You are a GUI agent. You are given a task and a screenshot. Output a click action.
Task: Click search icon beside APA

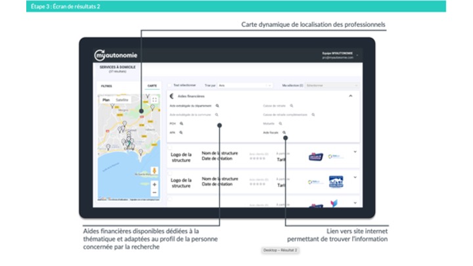181,132
